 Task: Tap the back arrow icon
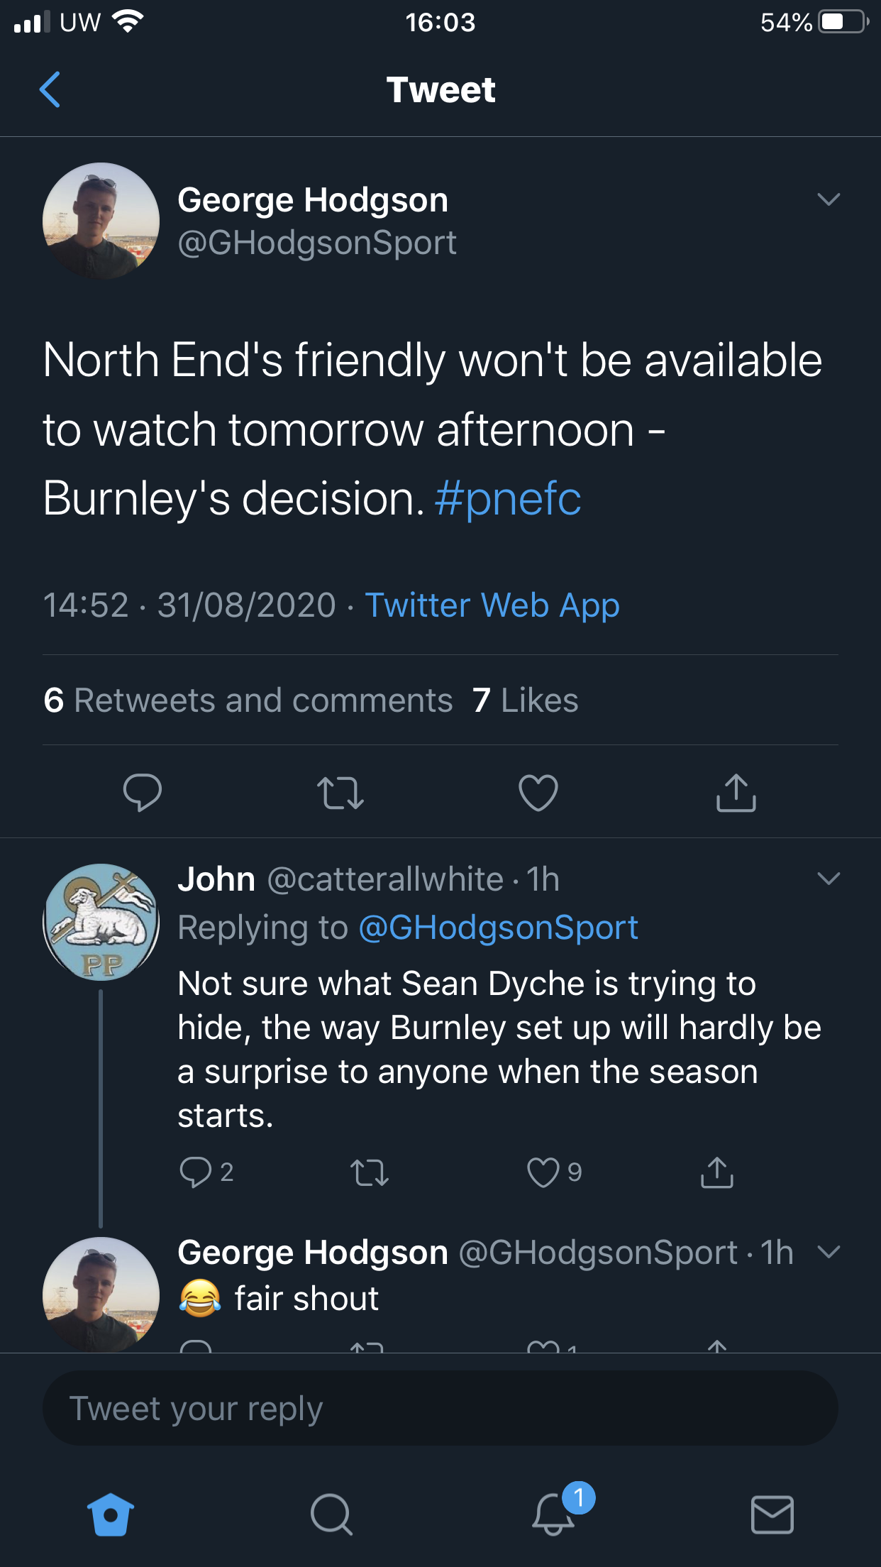[x=50, y=89]
